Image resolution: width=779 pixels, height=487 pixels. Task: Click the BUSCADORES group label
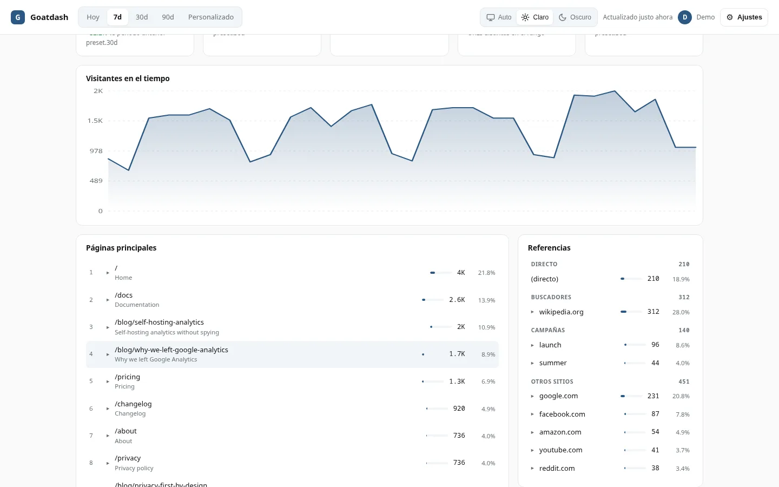pyautogui.click(x=551, y=297)
